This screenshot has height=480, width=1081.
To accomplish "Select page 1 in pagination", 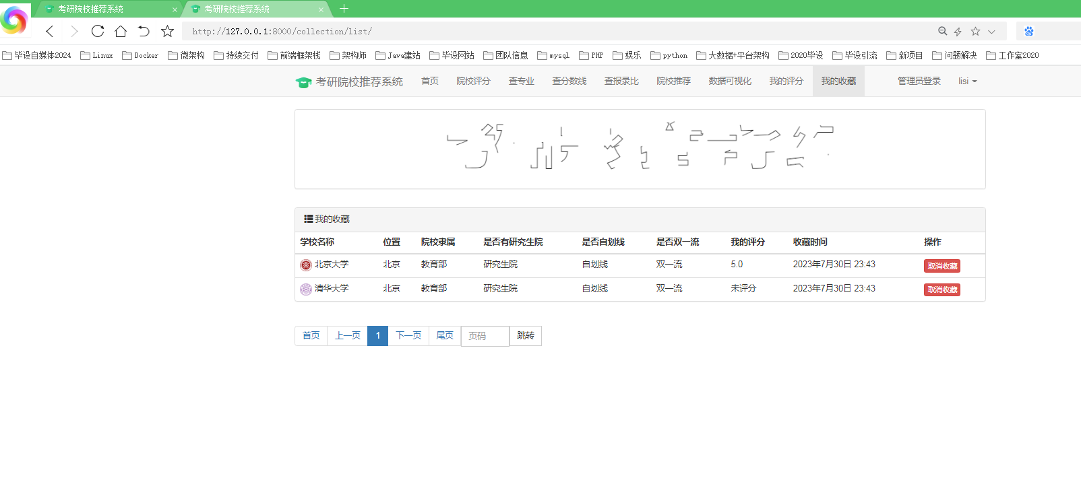I will tap(378, 336).
